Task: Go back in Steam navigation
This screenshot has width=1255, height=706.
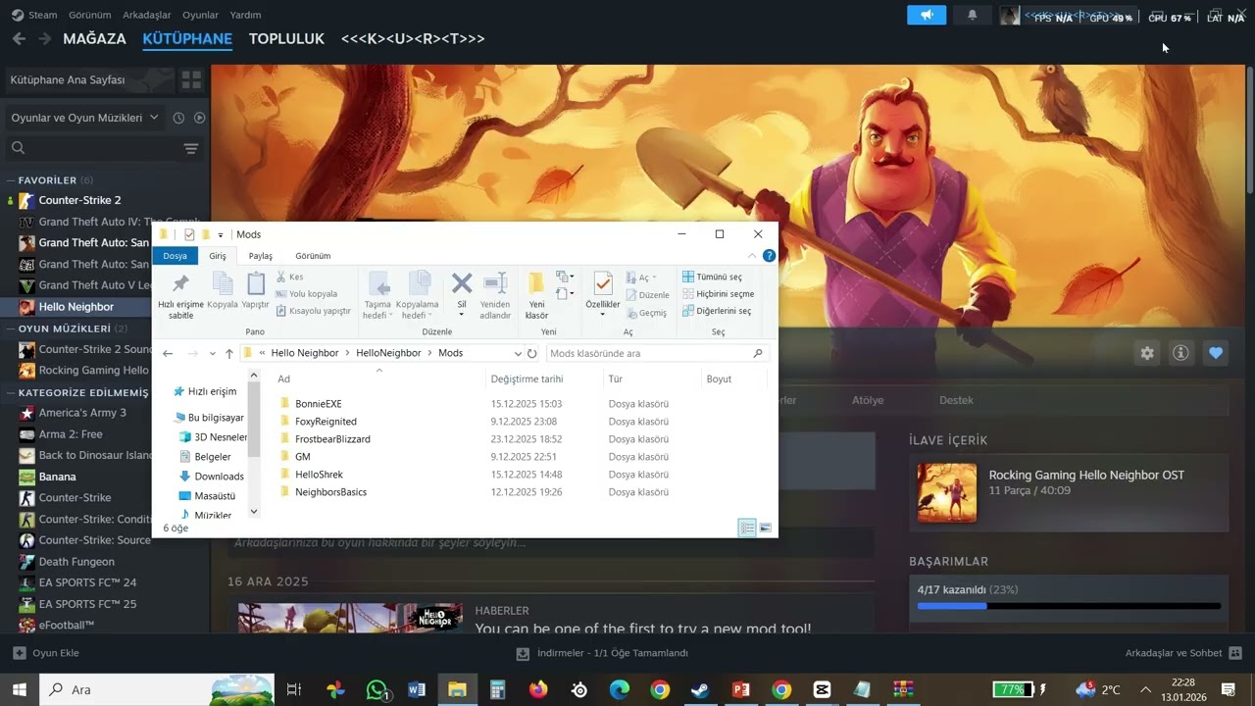Action: coord(19,38)
